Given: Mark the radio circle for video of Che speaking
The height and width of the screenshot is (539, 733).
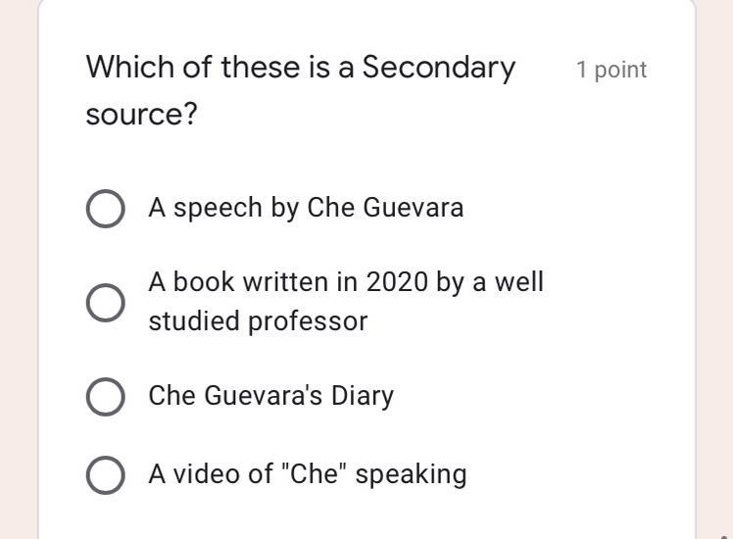Looking at the screenshot, I should [x=105, y=475].
